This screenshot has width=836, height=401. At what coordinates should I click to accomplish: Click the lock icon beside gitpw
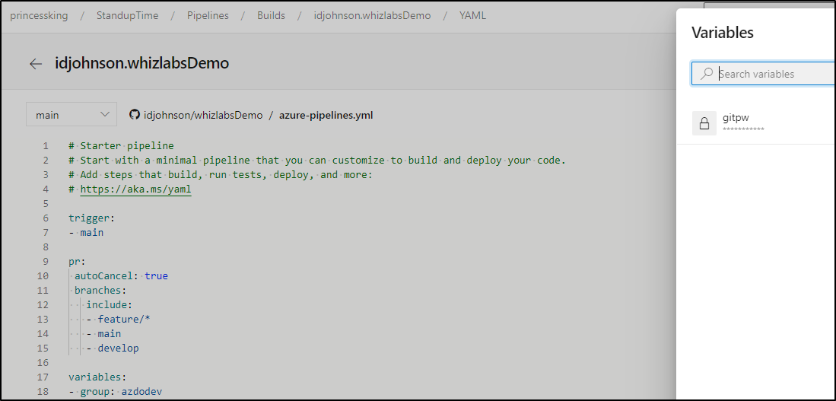(x=704, y=123)
